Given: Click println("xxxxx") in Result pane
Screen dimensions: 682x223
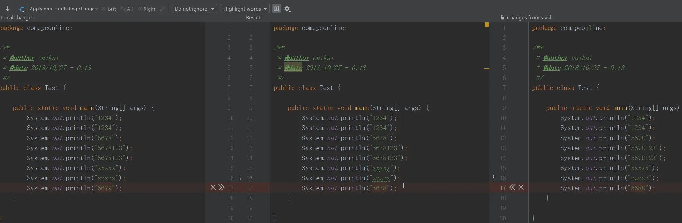Looking at the screenshot, I should pyautogui.click(x=351, y=168).
